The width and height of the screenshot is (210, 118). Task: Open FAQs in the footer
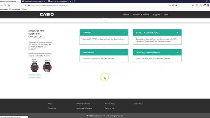click(x=50, y=104)
